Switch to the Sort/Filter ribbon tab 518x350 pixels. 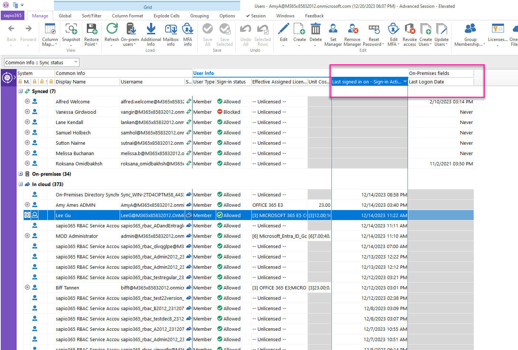click(92, 16)
